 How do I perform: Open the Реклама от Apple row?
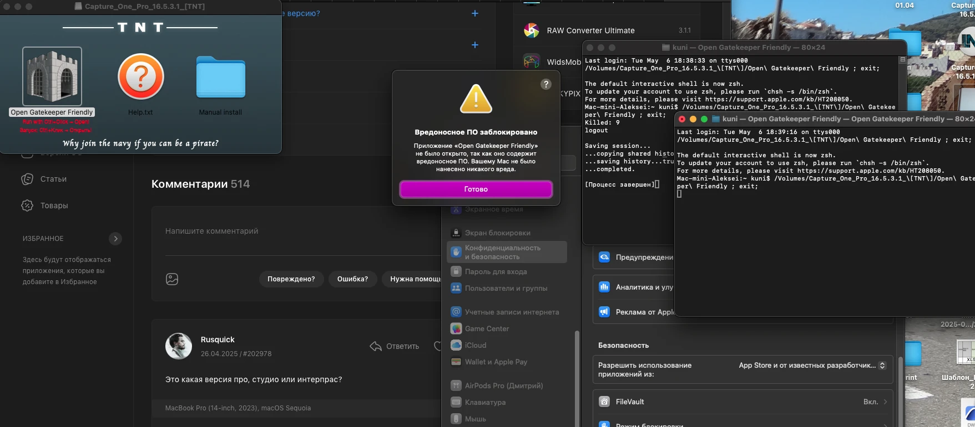[x=634, y=312]
